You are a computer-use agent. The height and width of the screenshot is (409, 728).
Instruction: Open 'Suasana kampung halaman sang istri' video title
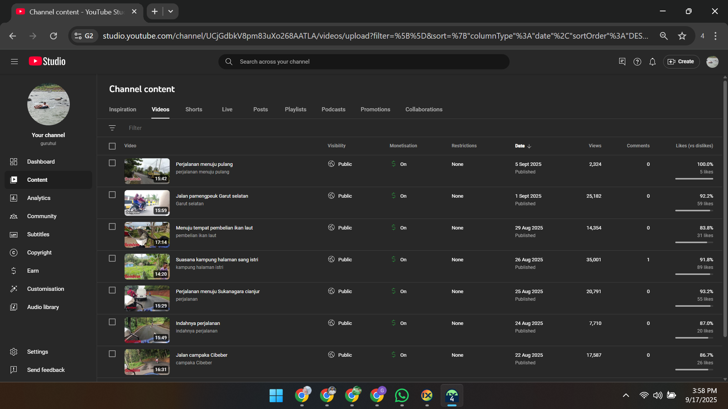[x=217, y=260]
